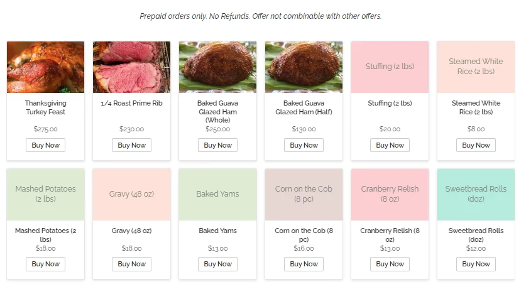Open the Baked Yams product title
Viewport: 526px width, 294px height.
(217, 231)
